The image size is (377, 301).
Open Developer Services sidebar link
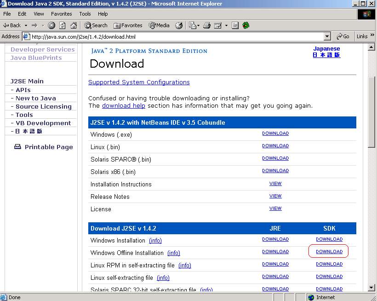pyautogui.click(x=43, y=49)
